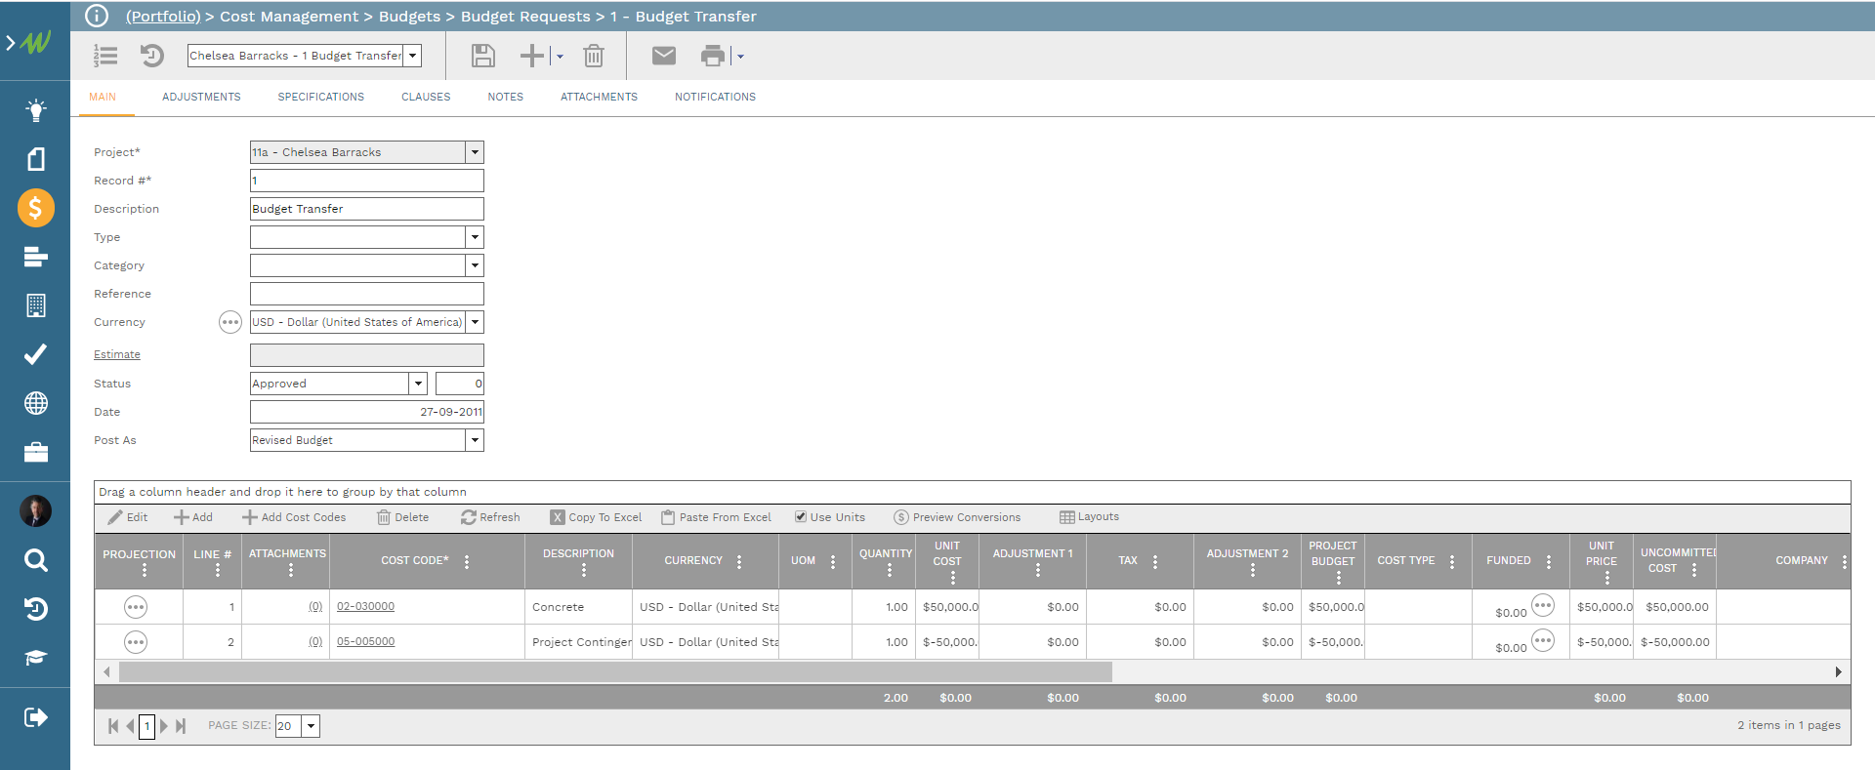Image resolution: width=1875 pixels, height=770 pixels.
Task: Click Add Cost Codes in the grid toolbar
Action: [x=294, y=517]
